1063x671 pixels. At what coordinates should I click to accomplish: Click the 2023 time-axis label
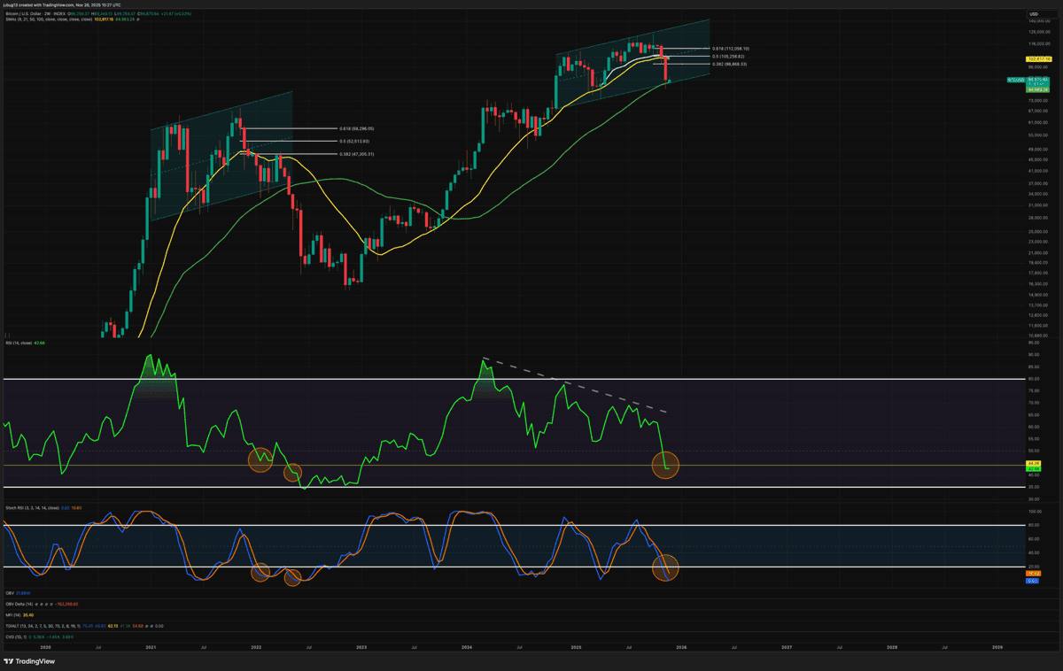point(361,647)
